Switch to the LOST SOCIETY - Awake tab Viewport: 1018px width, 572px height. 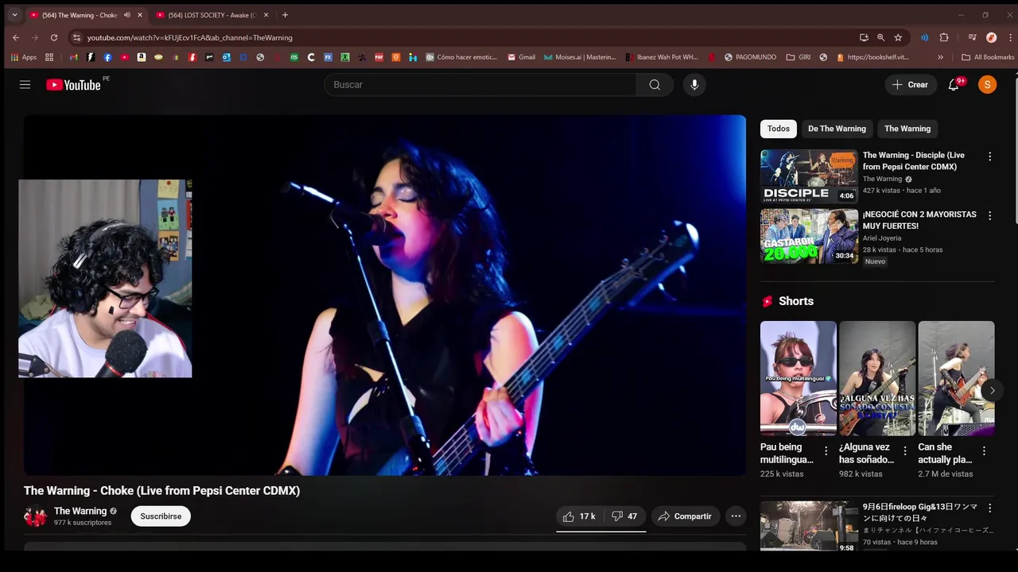click(x=213, y=15)
